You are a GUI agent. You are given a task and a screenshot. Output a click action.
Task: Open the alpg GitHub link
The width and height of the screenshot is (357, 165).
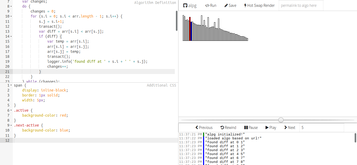pos(190,5)
